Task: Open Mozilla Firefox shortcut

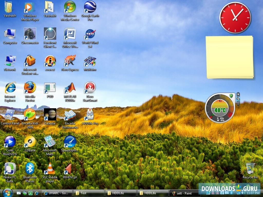Action: pos(30,92)
